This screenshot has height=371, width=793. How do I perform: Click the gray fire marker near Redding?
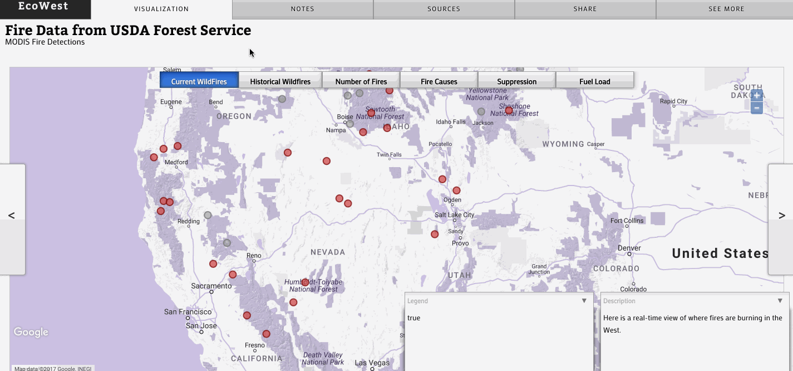click(208, 215)
